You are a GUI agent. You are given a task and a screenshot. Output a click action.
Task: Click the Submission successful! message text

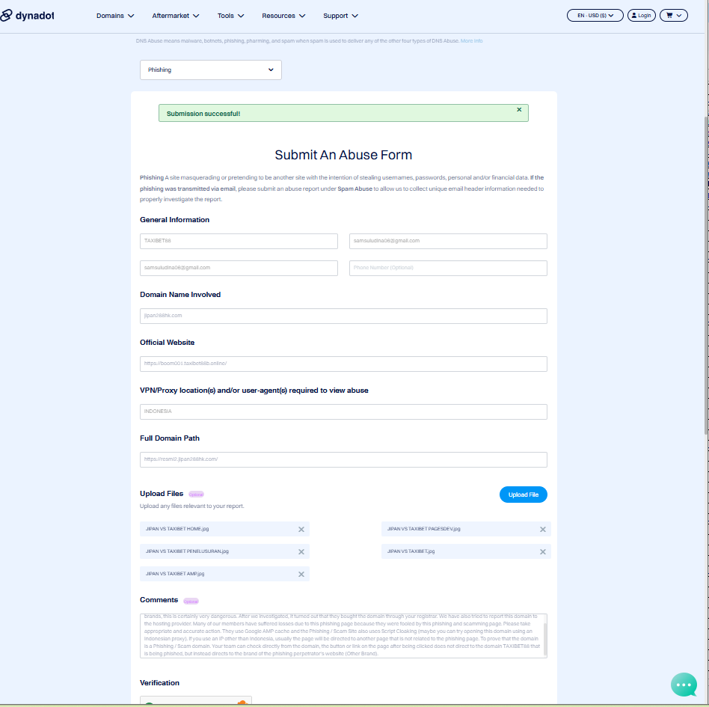(203, 114)
